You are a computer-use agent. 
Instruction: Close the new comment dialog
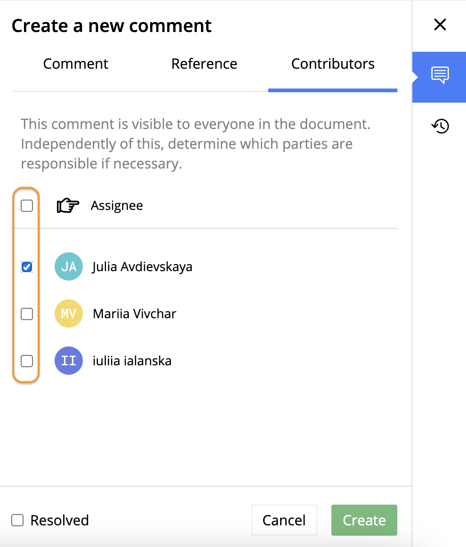(x=440, y=25)
